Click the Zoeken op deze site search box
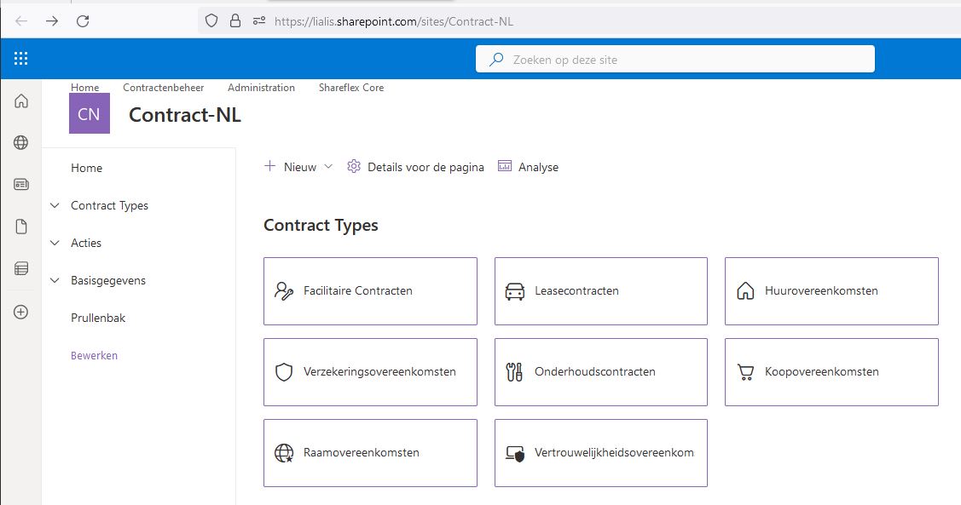The height and width of the screenshot is (505, 961). click(675, 60)
